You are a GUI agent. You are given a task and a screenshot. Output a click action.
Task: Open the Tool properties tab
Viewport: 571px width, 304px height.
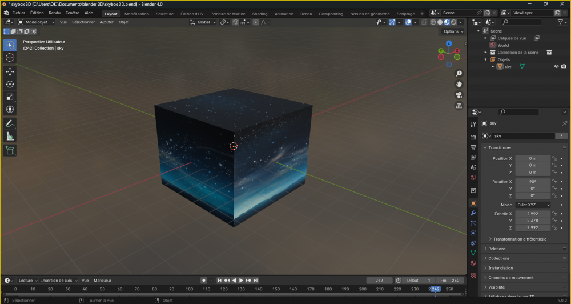[473, 125]
